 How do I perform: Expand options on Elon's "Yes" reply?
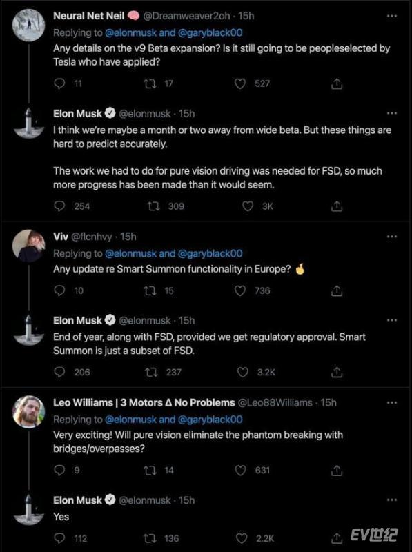click(x=392, y=500)
